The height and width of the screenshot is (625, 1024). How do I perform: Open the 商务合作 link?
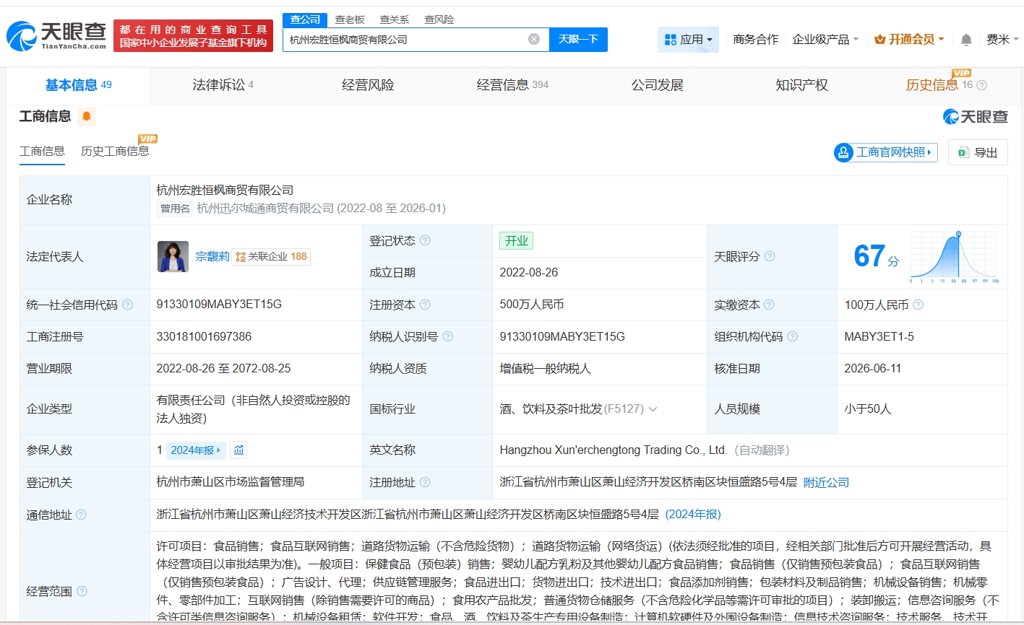(x=756, y=40)
